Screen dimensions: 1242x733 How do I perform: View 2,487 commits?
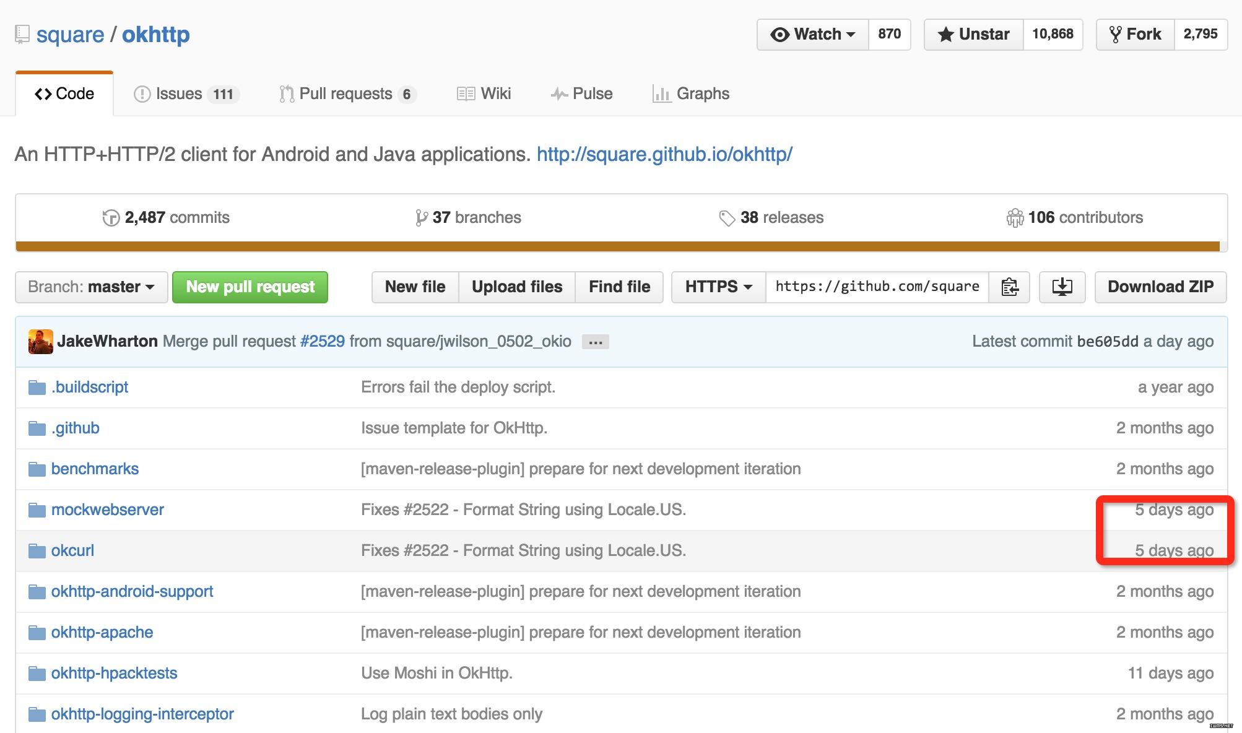(x=166, y=218)
